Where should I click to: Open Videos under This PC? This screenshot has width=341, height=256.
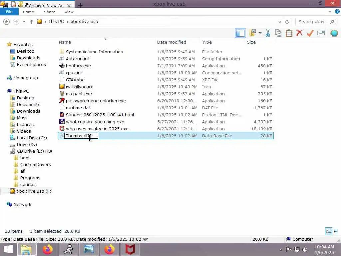point(24,131)
